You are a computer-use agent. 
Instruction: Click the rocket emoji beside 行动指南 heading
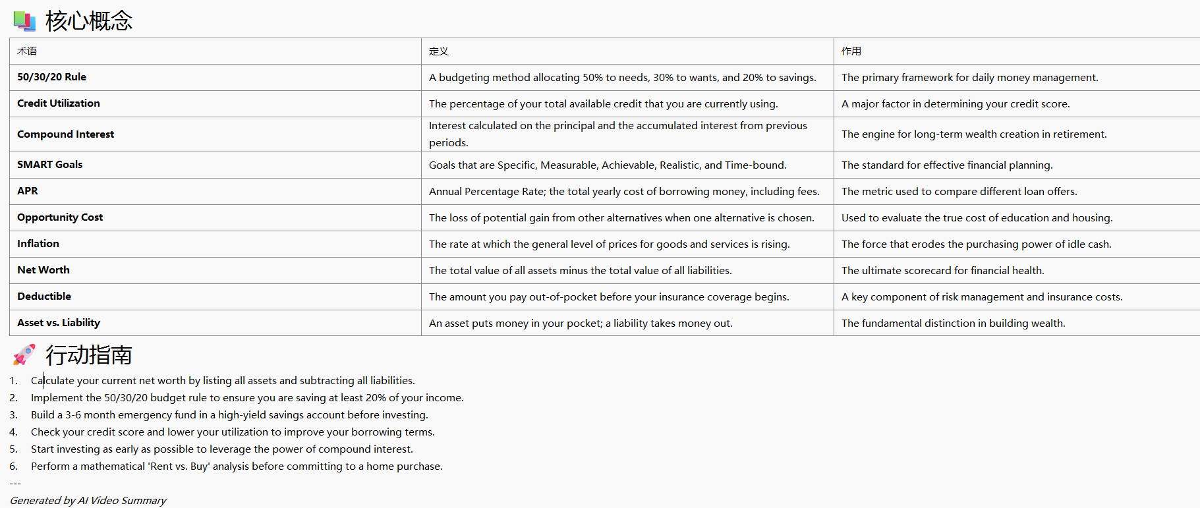tap(24, 355)
